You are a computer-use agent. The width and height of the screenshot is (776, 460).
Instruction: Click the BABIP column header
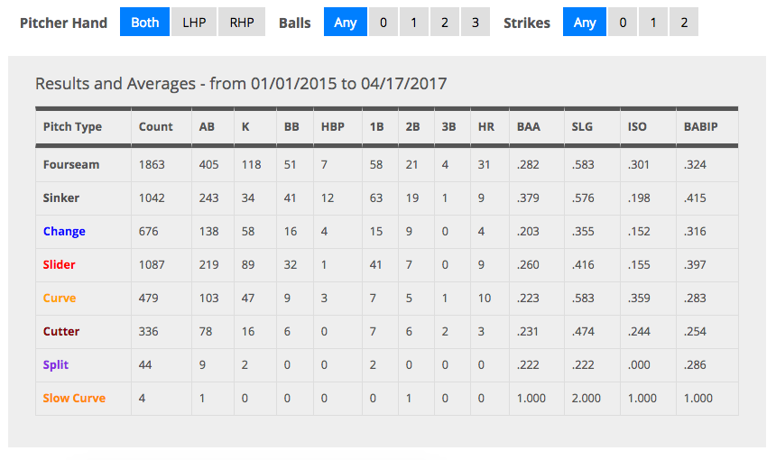coord(700,126)
